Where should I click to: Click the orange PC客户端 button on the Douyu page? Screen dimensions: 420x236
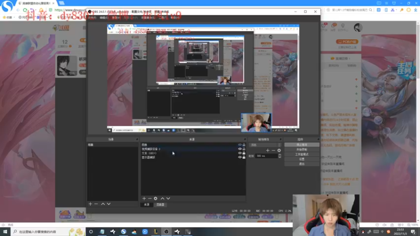coord(347,42)
